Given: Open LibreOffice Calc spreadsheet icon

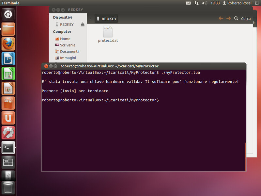Looking at the screenshot, I should click(8, 73).
